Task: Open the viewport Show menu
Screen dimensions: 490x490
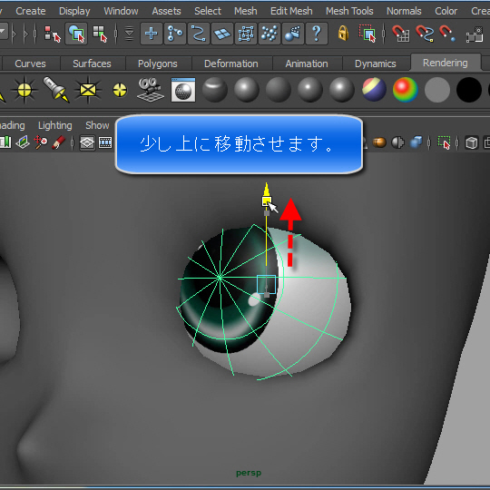Action: [97, 125]
